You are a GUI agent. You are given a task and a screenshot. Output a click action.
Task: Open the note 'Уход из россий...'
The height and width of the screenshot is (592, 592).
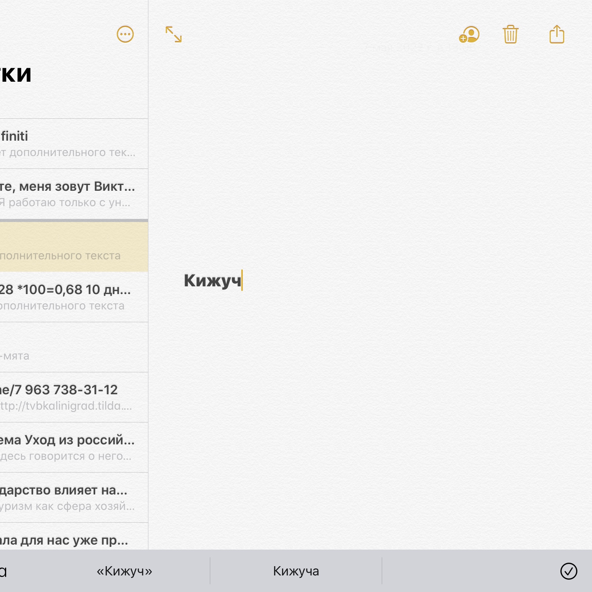(73, 447)
